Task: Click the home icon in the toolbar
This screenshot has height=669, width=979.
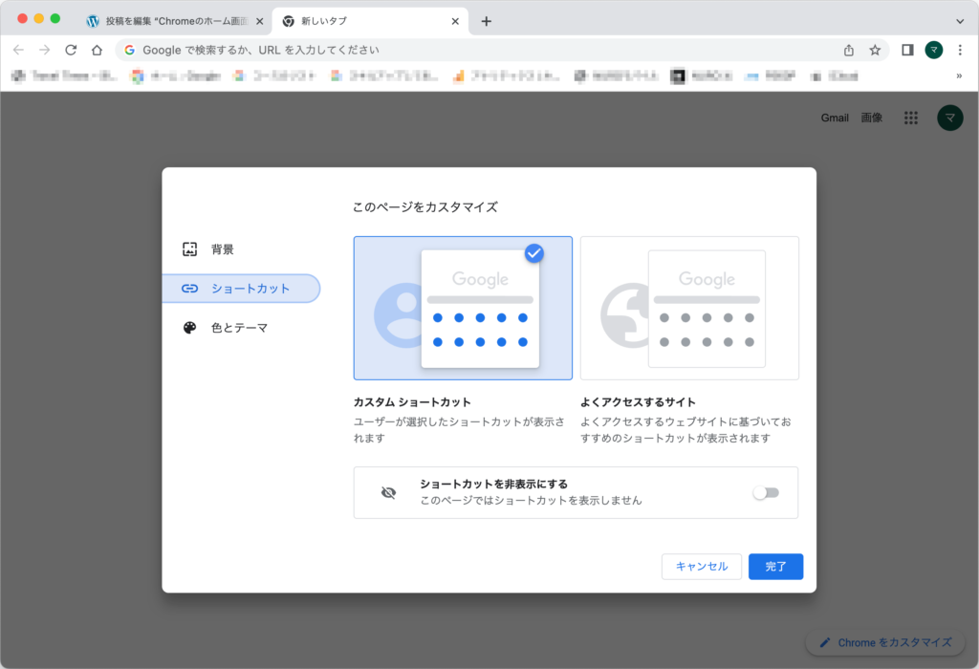Action: [99, 50]
